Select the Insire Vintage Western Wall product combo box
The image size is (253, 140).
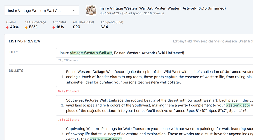click(42, 11)
